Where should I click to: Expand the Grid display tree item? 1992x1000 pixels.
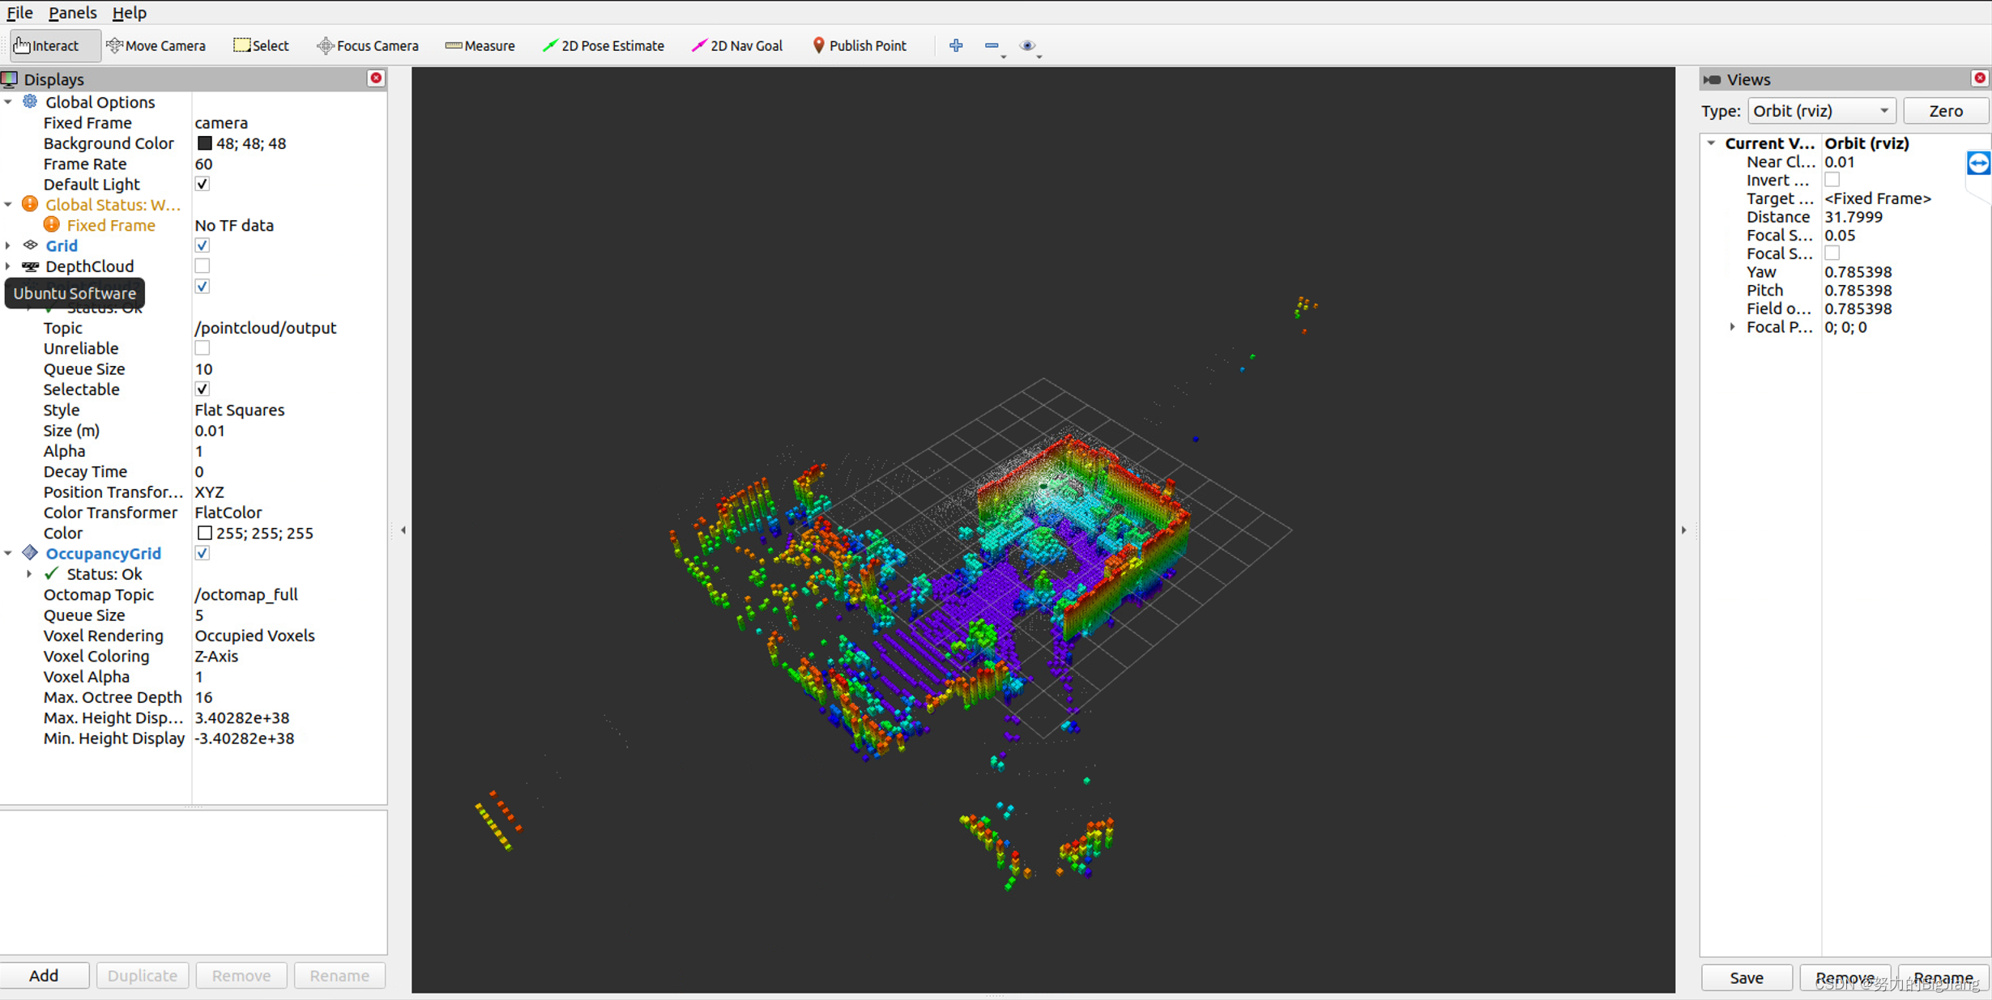(x=8, y=245)
